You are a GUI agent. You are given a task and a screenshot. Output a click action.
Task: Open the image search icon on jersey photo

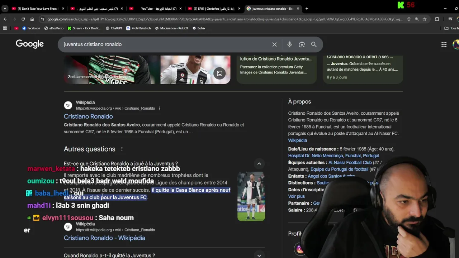(x=219, y=73)
